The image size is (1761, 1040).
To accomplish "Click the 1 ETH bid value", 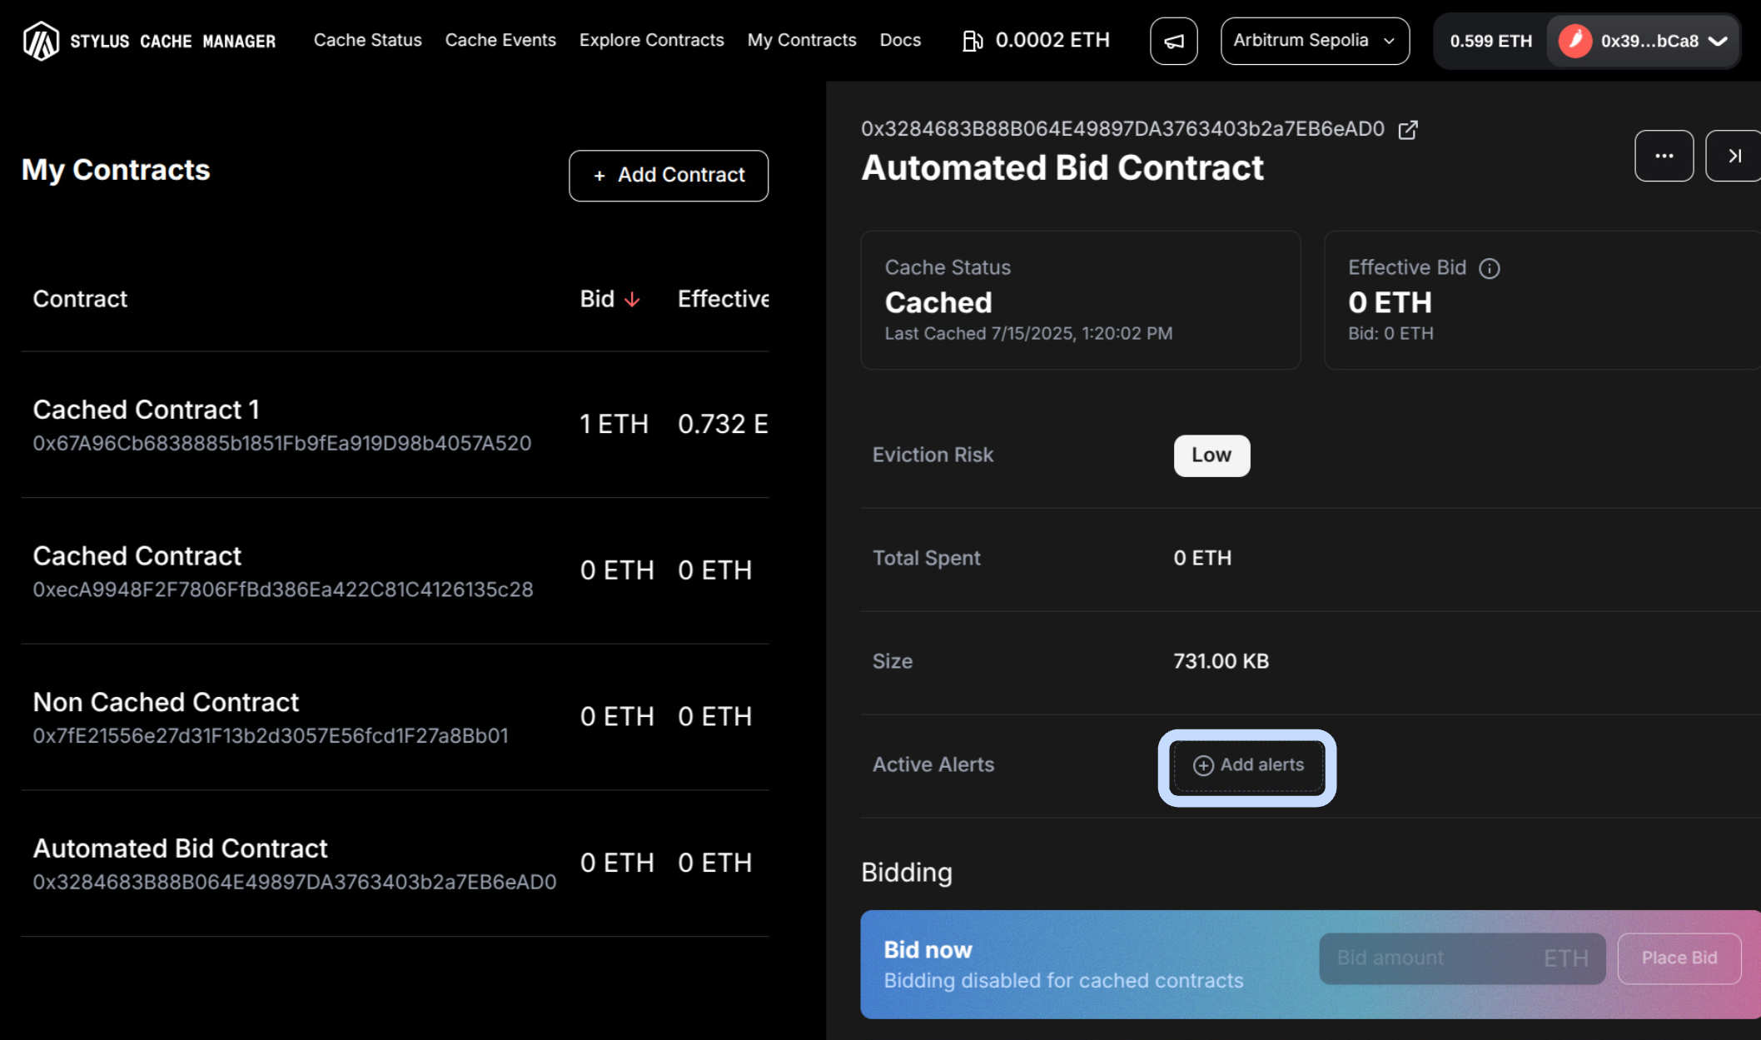I will (x=614, y=424).
